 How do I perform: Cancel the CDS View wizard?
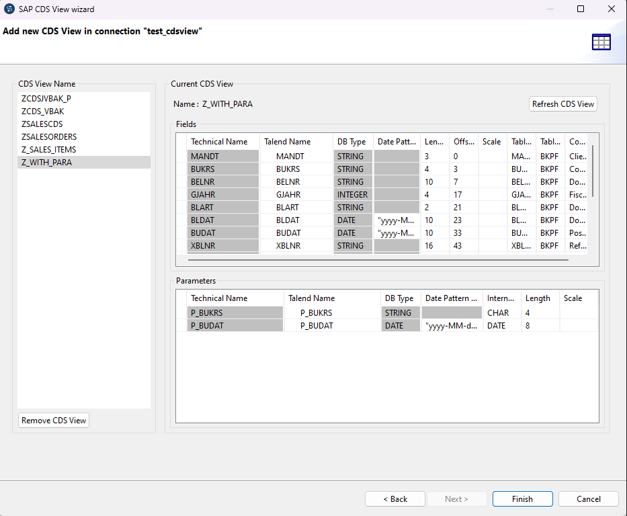click(588, 499)
